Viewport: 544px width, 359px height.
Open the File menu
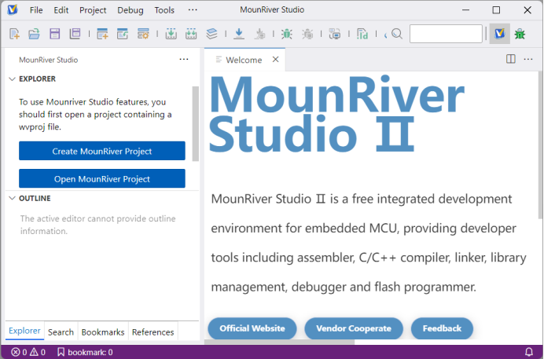[x=36, y=10]
